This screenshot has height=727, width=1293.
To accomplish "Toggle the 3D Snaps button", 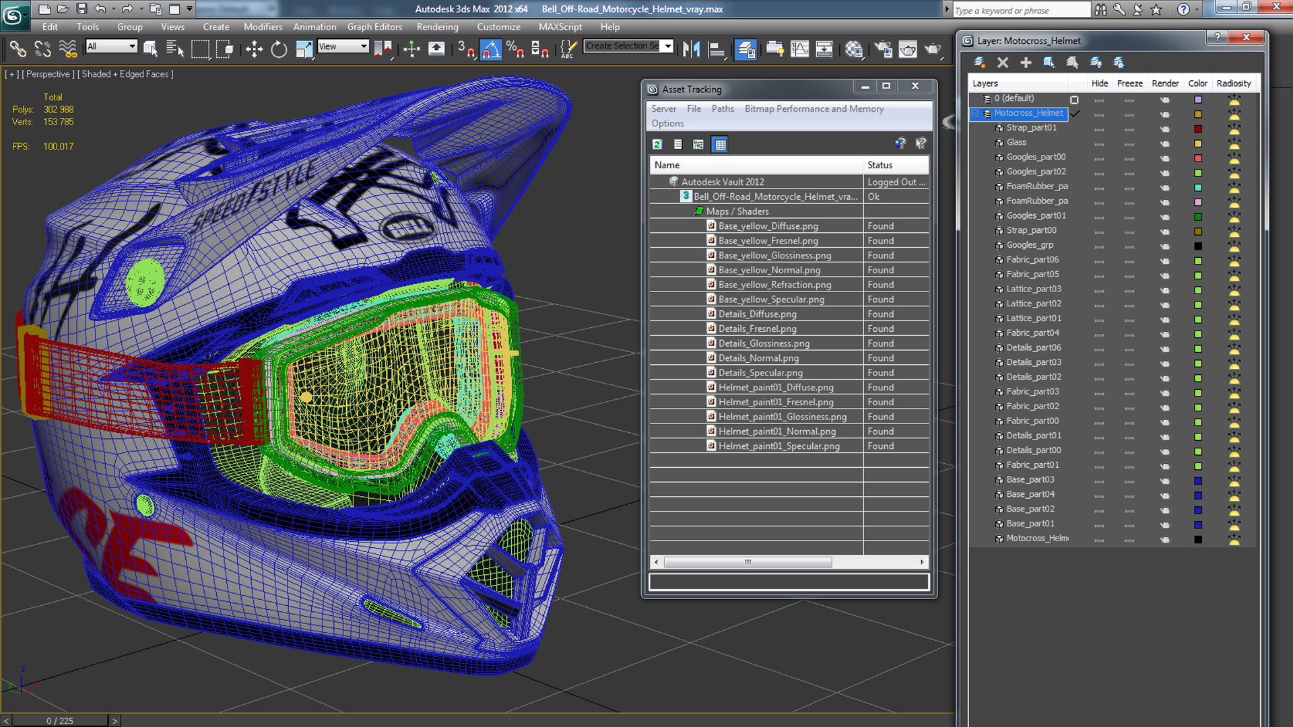I will click(466, 48).
